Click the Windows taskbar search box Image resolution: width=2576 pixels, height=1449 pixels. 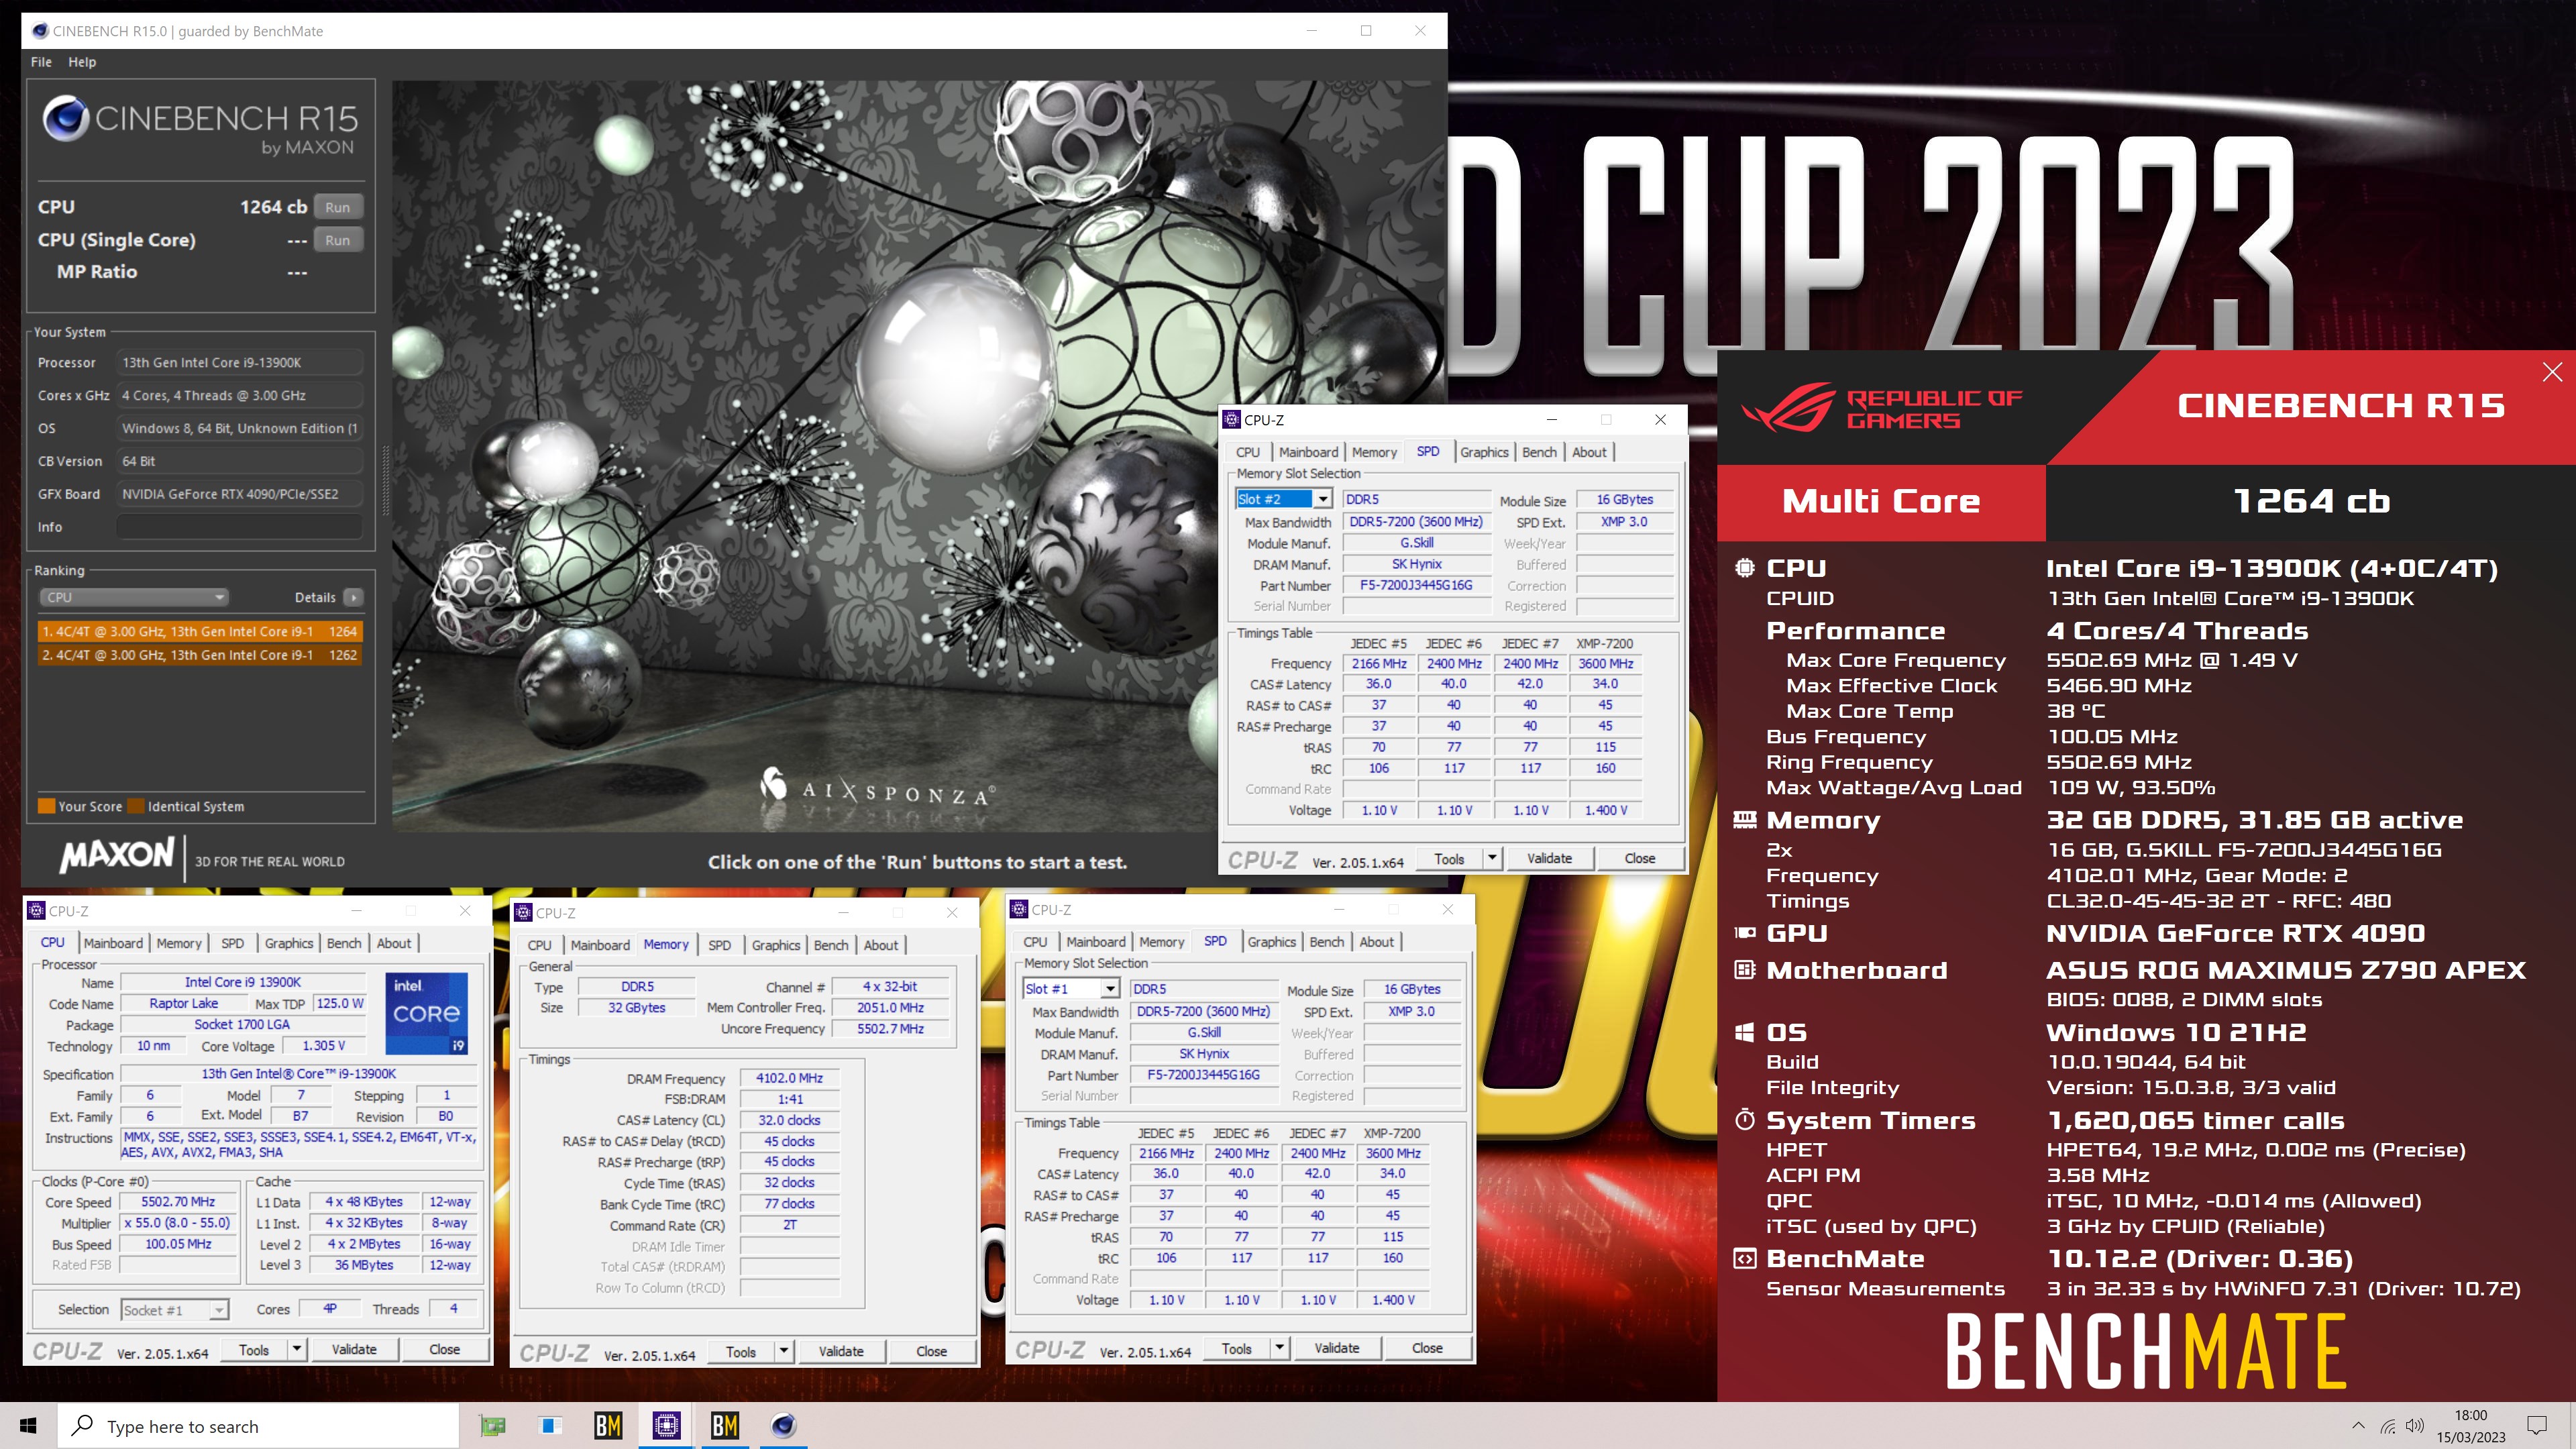tap(258, 1426)
